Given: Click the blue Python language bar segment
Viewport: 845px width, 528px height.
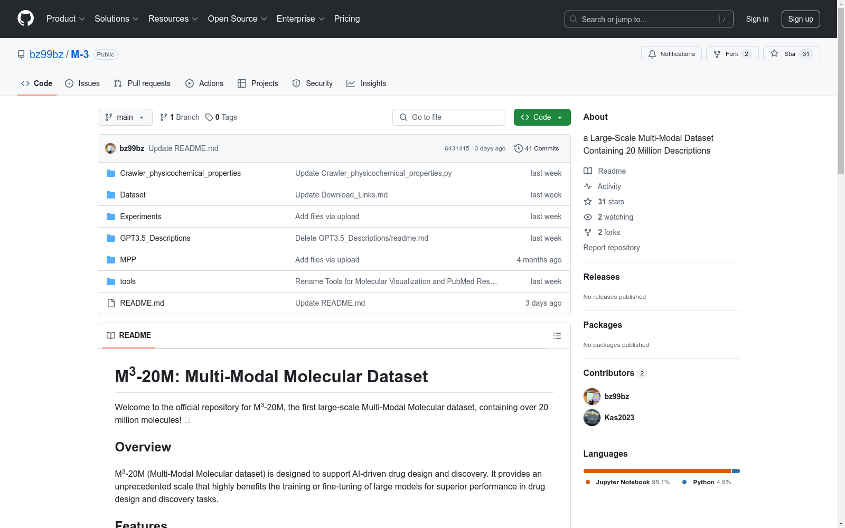Looking at the screenshot, I should (x=736, y=471).
